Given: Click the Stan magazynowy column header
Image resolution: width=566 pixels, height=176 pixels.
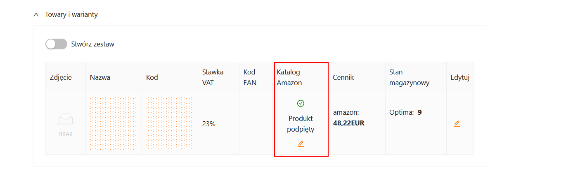Looking at the screenshot, I should tap(409, 77).
